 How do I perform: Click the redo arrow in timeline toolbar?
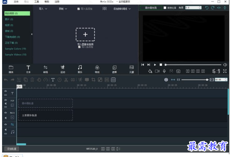tap(12, 80)
